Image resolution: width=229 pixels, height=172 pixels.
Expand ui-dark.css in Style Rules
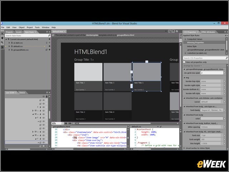pyautogui.click(x=9, y=43)
